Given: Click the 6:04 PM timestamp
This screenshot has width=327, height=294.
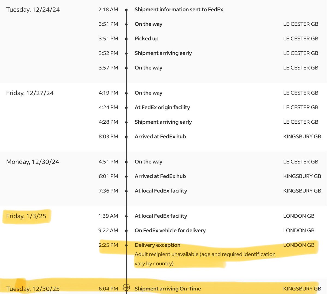Looking at the screenshot, I should click(108, 289).
